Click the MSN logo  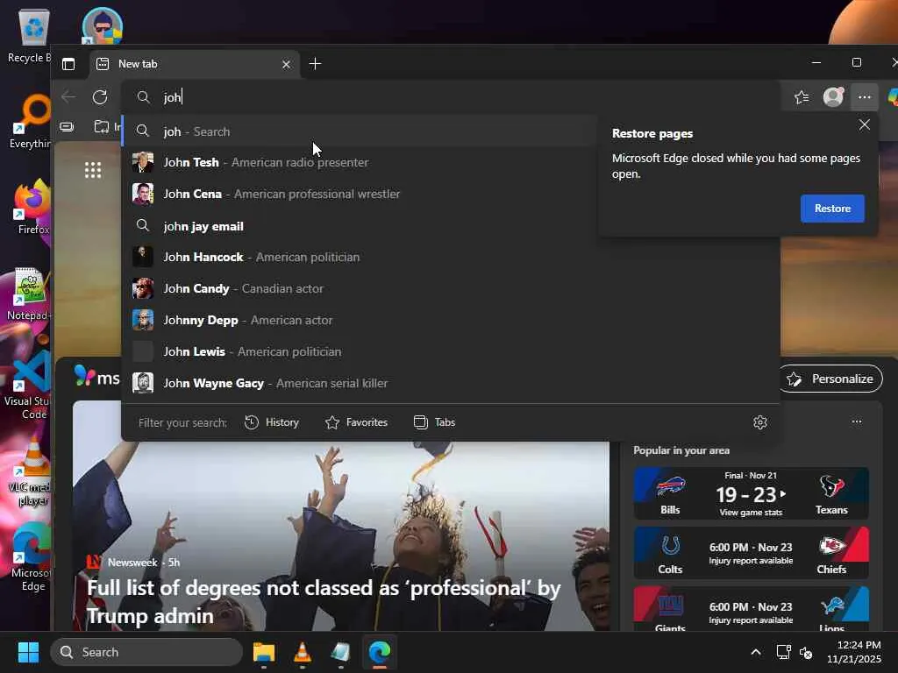pyautogui.click(x=96, y=377)
